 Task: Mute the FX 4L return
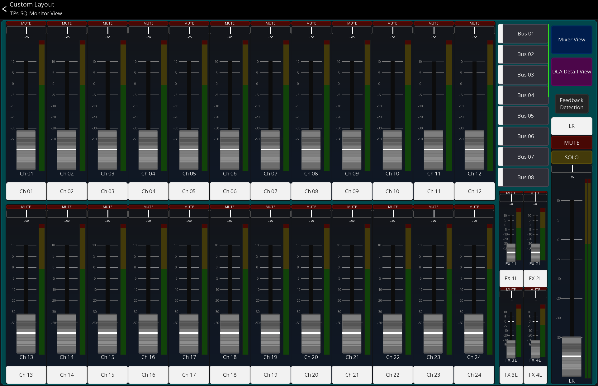(x=535, y=289)
